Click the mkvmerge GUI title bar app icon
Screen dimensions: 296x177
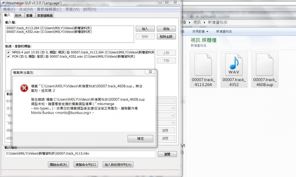3,3
